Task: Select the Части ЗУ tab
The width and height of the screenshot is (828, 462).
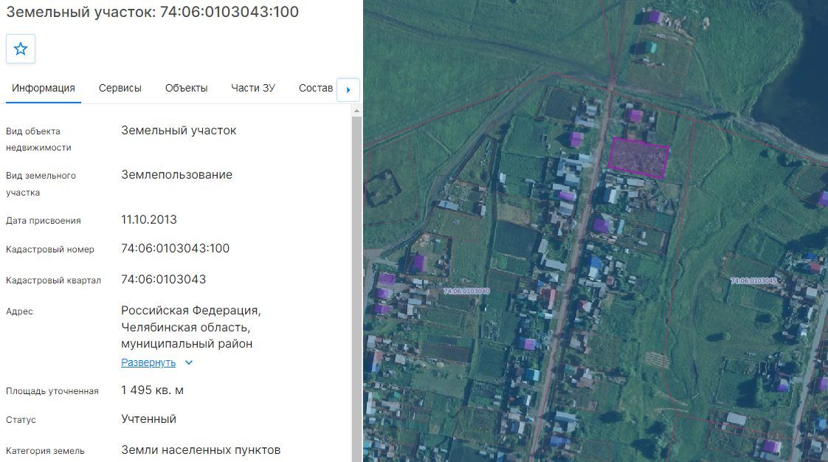Action: (253, 88)
